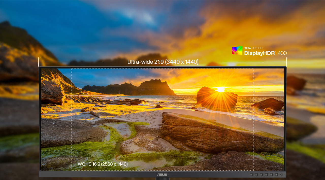Click the "DisplayHDR 400" text

265,53
